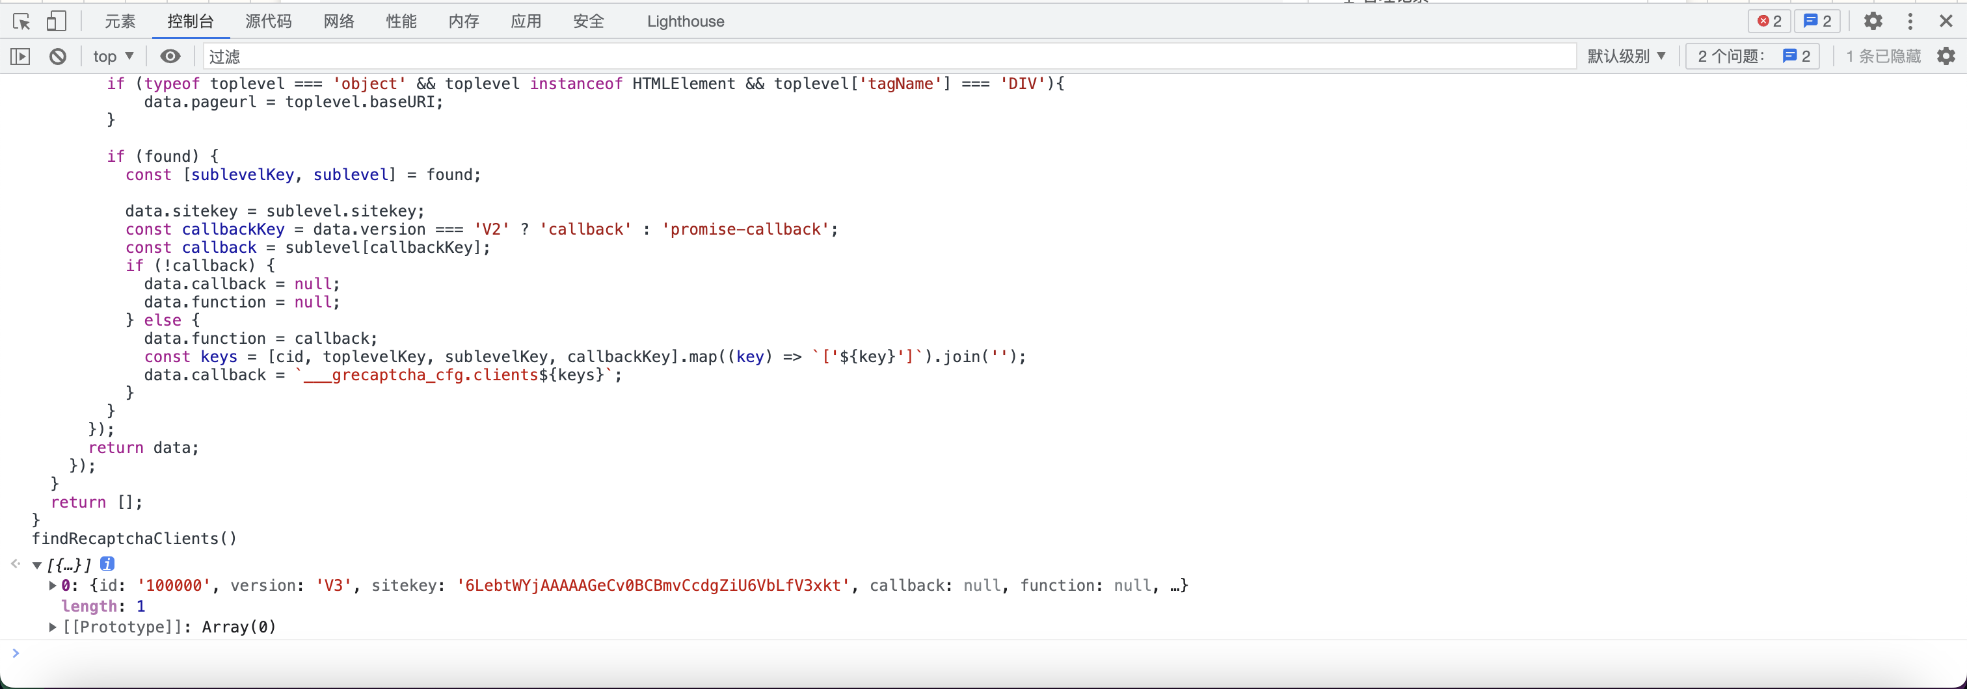Open the top context dropdown
The image size is (1967, 689).
coord(114,57)
